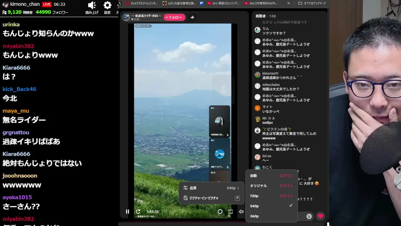Open guest thumbnail labeled YouTube
Viewport: 401px width, 226px height.
220,121
